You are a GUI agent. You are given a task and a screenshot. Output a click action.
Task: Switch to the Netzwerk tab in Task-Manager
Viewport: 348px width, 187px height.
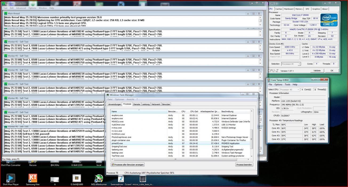click(156, 104)
